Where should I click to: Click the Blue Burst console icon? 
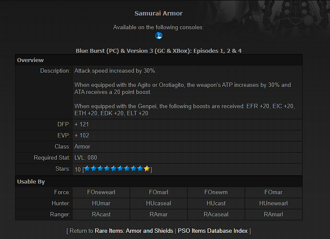[x=159, y=35]
